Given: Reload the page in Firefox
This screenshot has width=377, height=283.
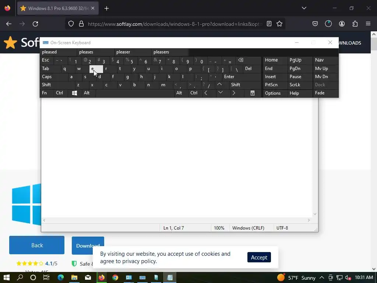Looking at the screenshot, I should coord(35,24).
